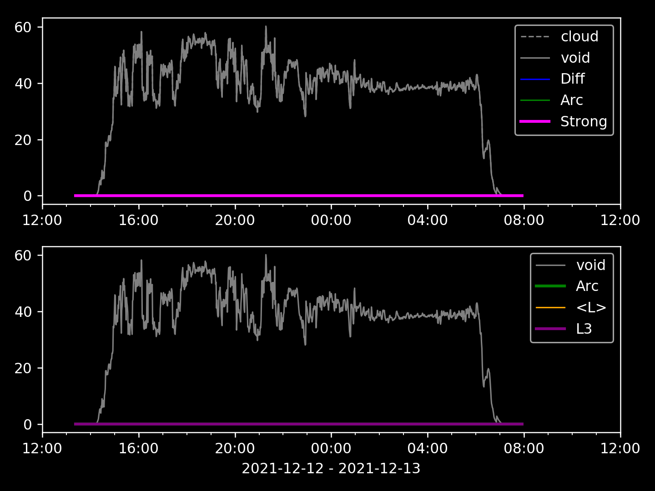Click the 16:00 tick label on bottom plot
The image size is (655, 491).
pyautogui.click(x=138, y=449)
